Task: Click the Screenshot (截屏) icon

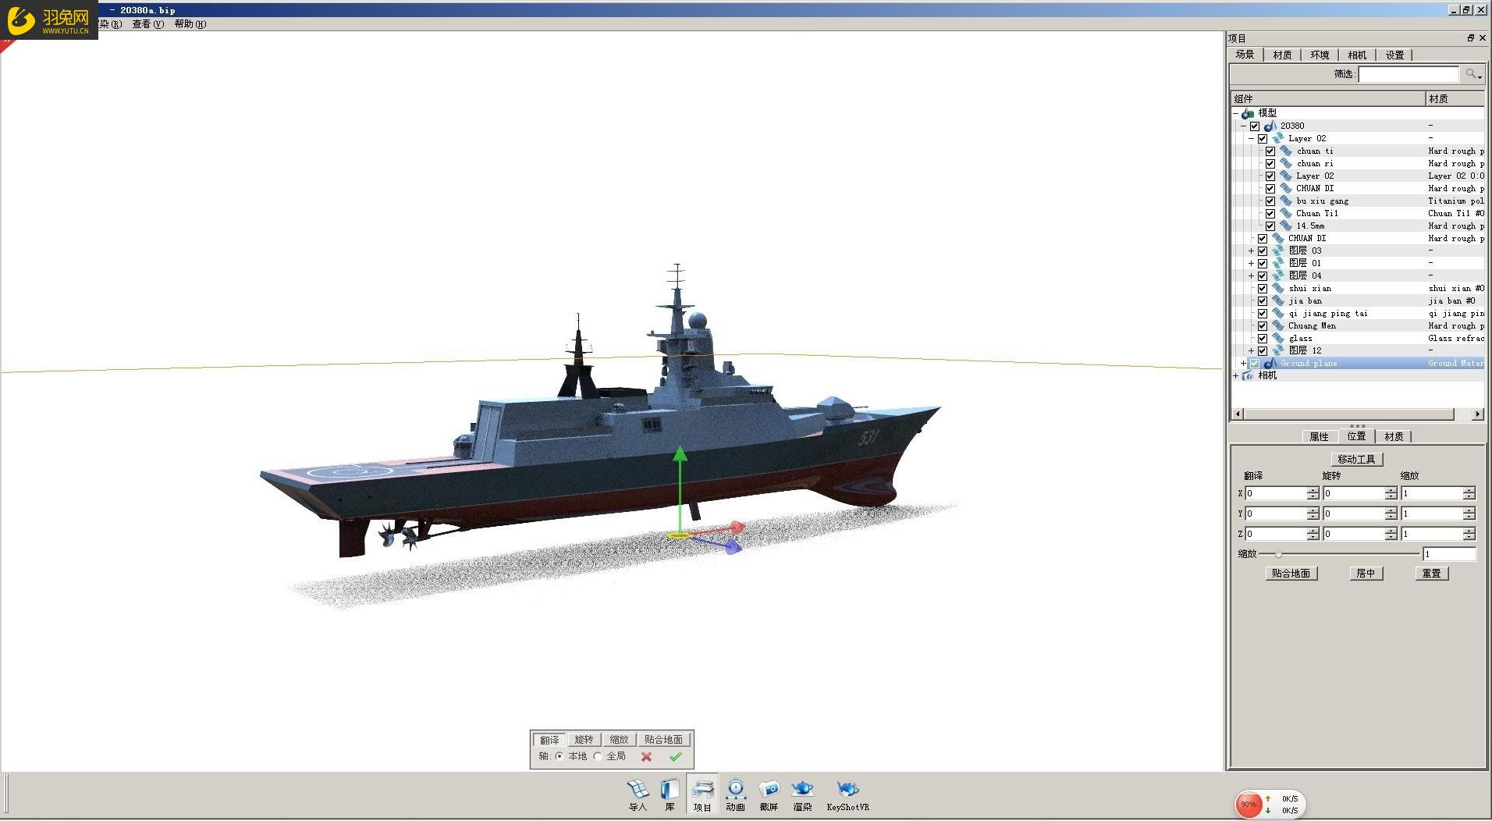Action: pos(769,790)
